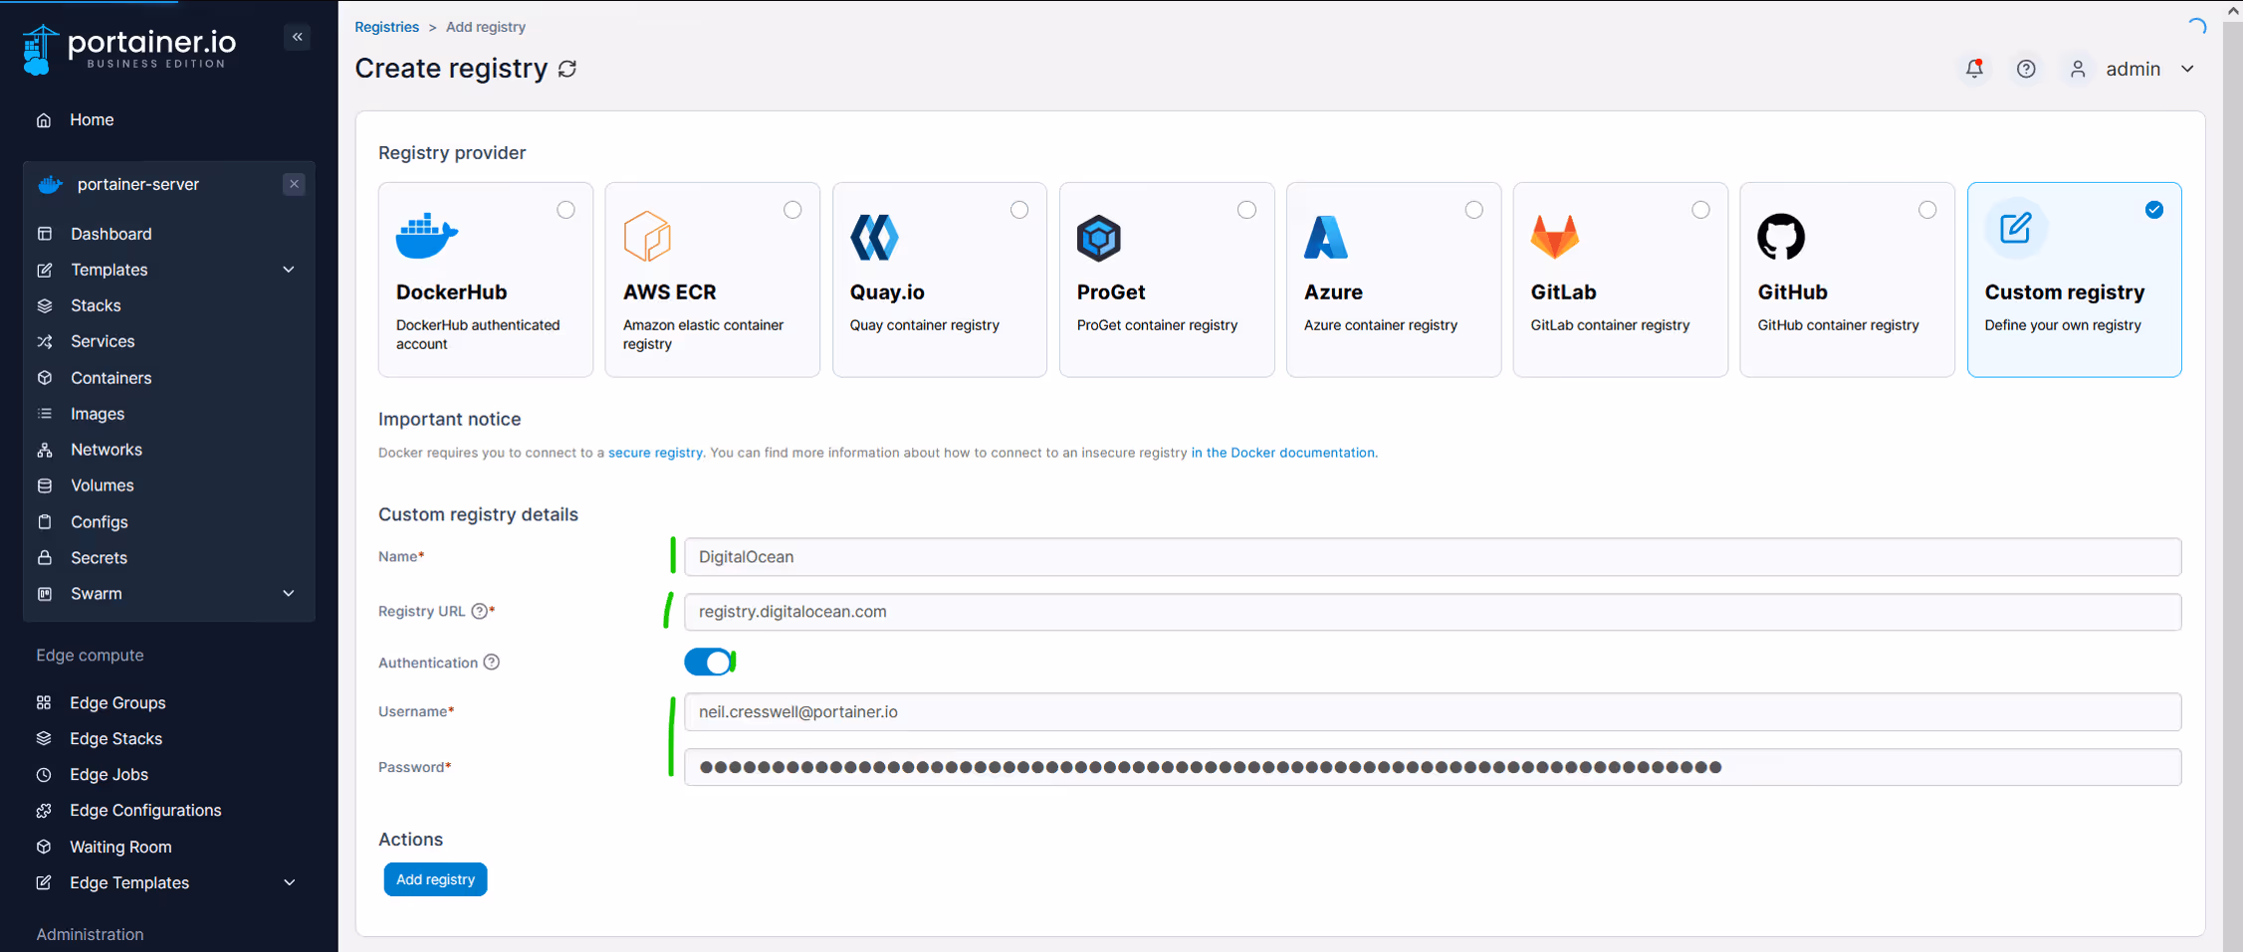
Task: Select AWS ECR registry provider radio
Action: [792, 210]
